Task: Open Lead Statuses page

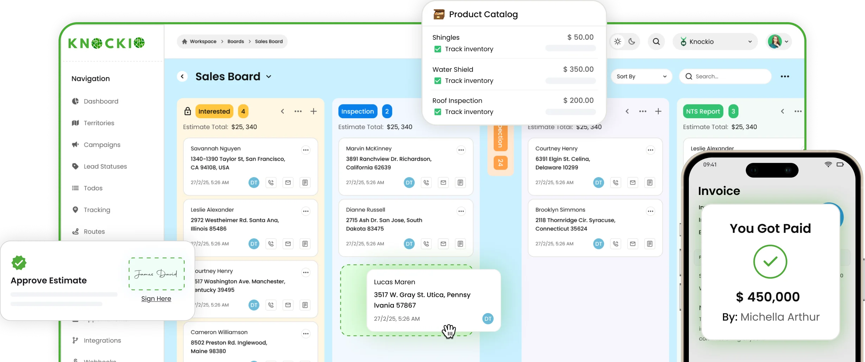Action: 99,166
